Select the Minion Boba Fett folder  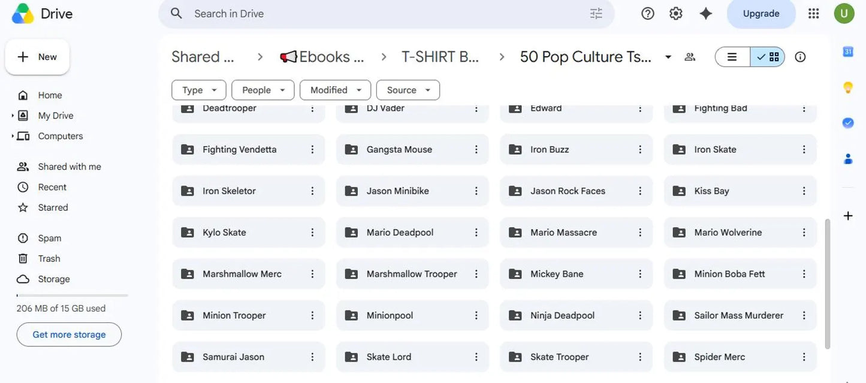coord(740,273)
